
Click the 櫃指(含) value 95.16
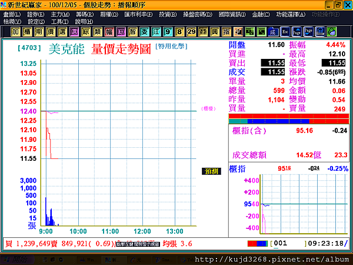click(x=304, y=131)
